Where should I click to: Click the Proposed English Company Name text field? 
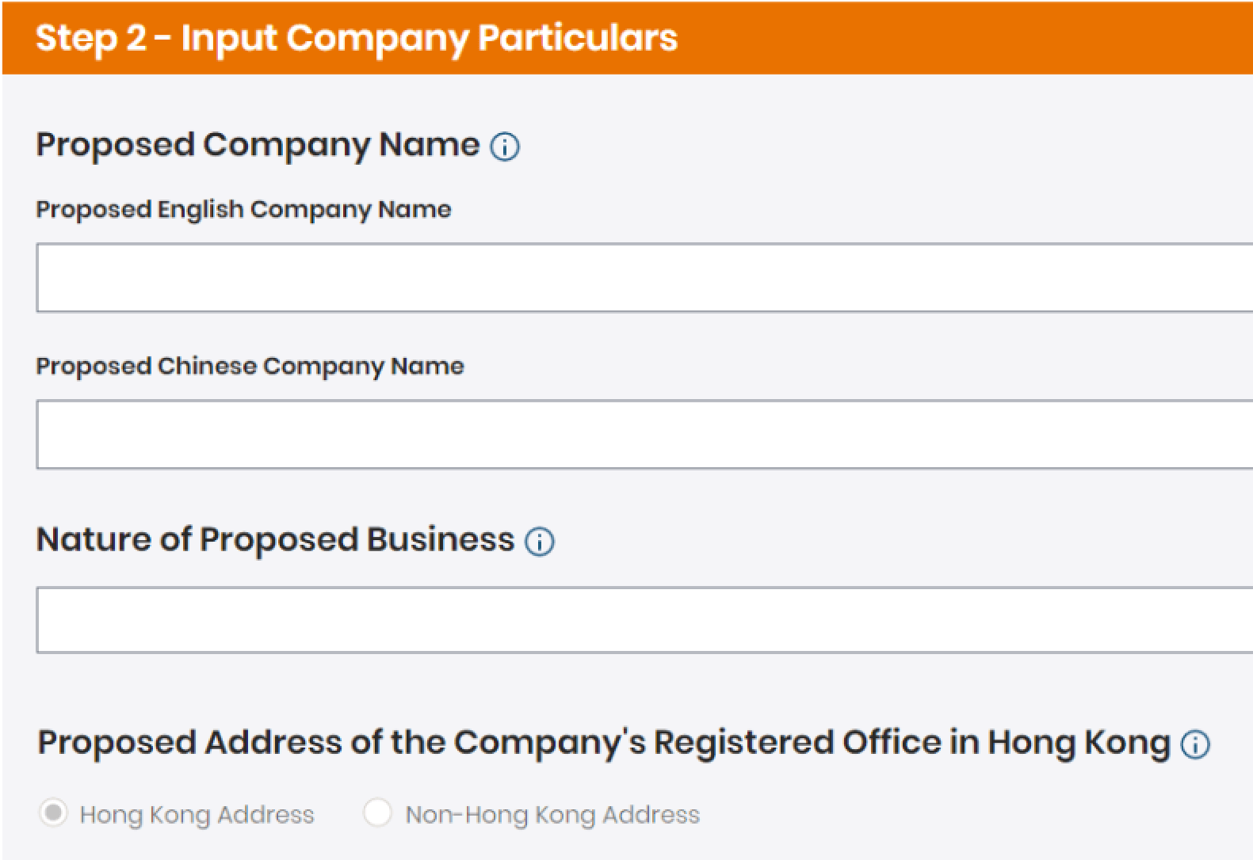pyautogui.click(x=644, y=278)
